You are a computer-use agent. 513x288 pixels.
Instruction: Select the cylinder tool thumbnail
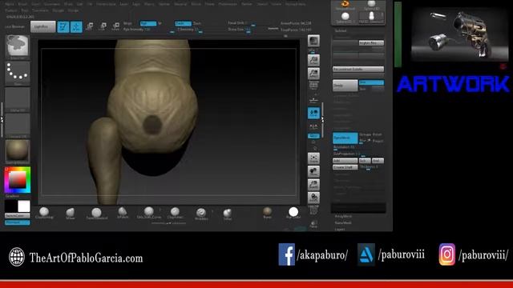[x=371, y=18]
